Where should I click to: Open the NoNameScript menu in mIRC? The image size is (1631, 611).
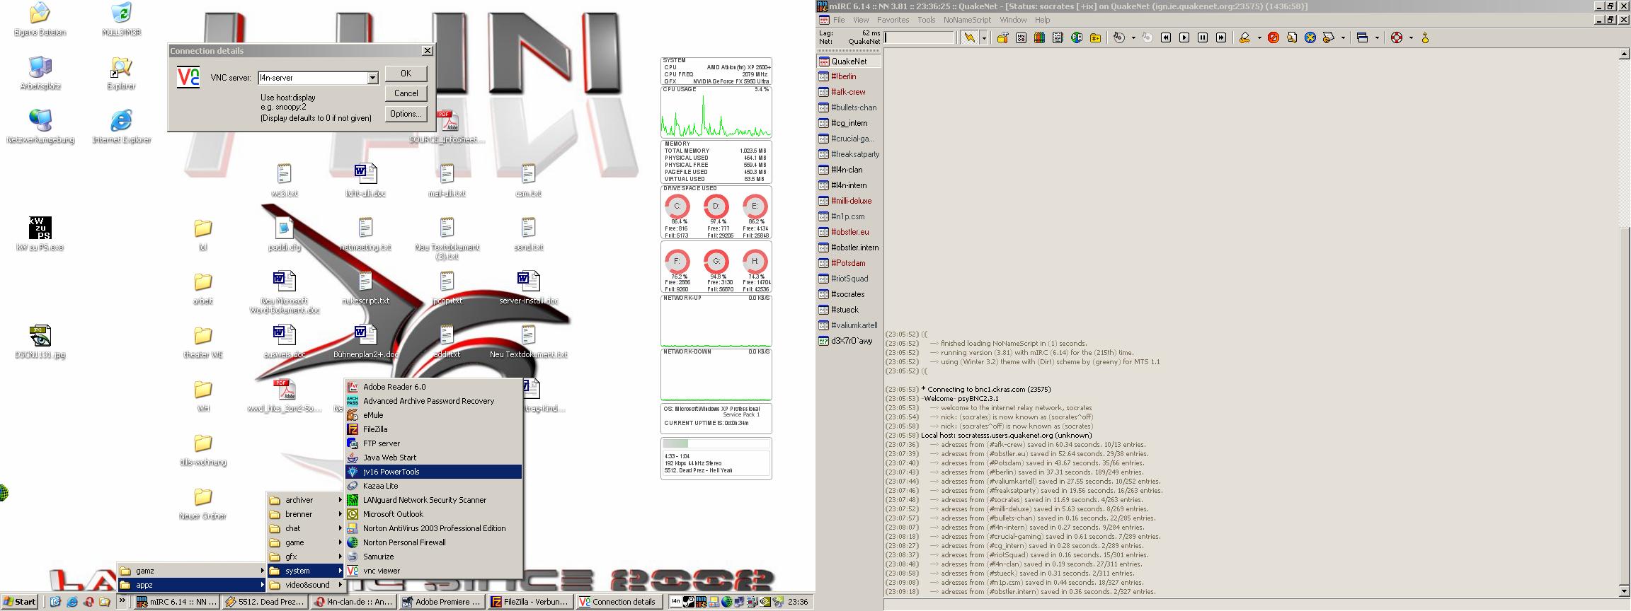967,20
